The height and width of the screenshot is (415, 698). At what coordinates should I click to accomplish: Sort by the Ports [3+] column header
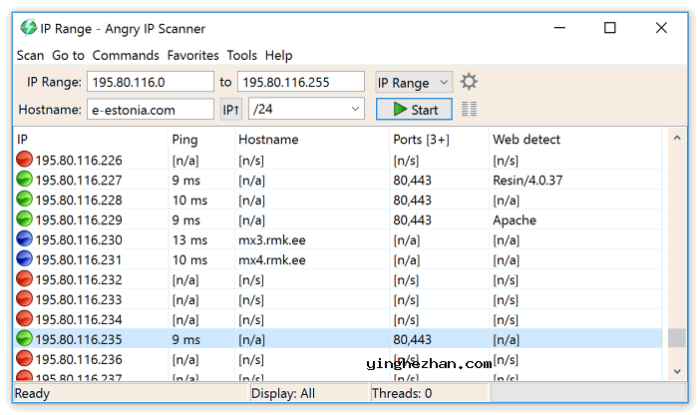(439, 140)
